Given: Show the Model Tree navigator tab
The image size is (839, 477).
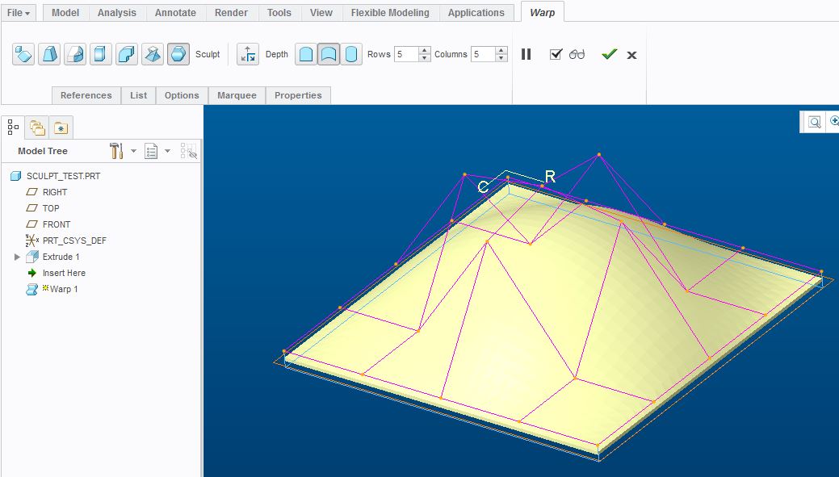Looking at the screenshot, I should tap(14, 128).
